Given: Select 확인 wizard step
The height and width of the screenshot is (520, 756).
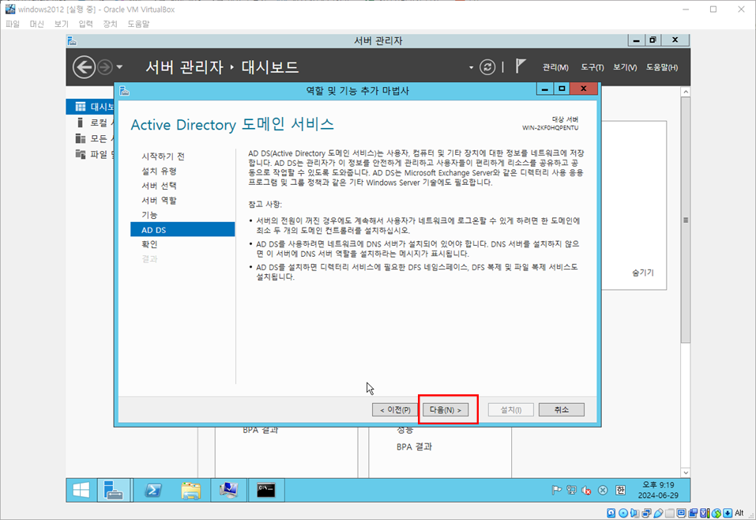Looking at the screenshot, I should click(149, 244).
